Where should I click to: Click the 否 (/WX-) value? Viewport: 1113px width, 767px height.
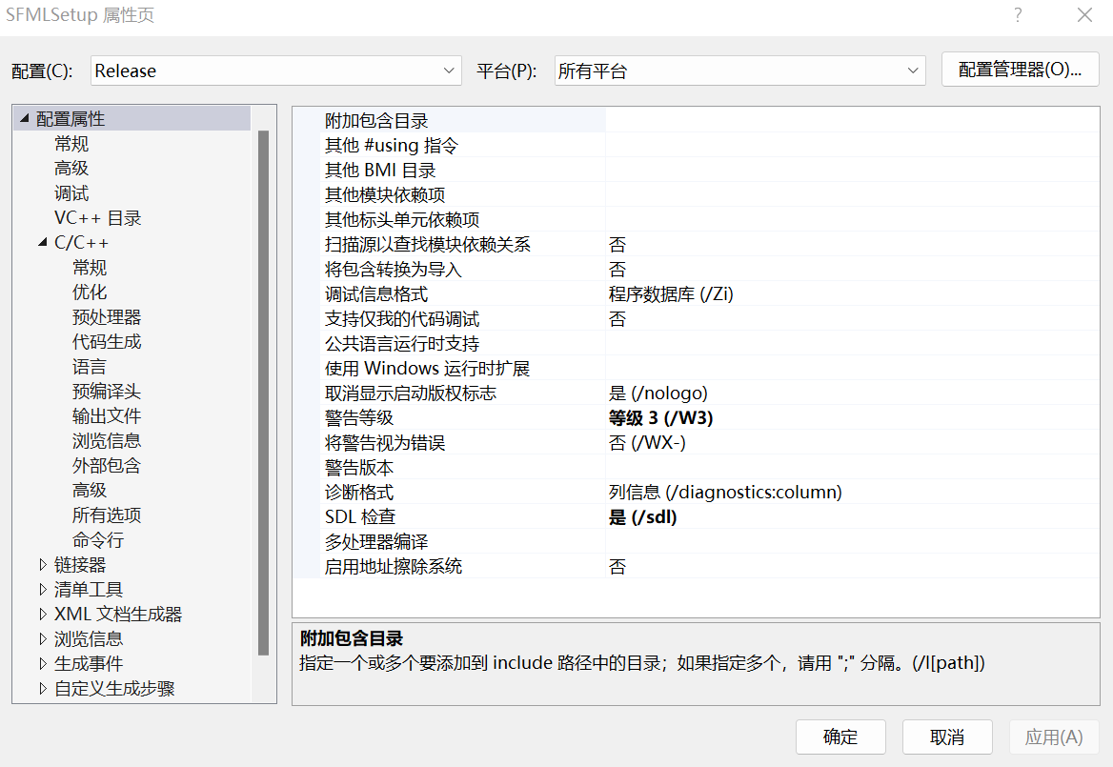(x=647, y=443)
